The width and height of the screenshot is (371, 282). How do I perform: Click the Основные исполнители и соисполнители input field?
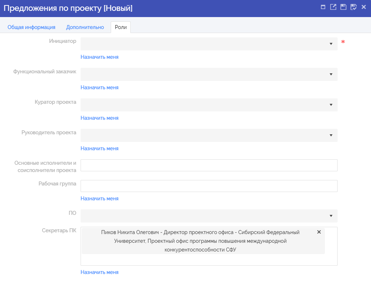point(209,165)
